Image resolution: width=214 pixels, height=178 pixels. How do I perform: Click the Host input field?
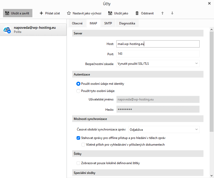[x=158, y=44]
